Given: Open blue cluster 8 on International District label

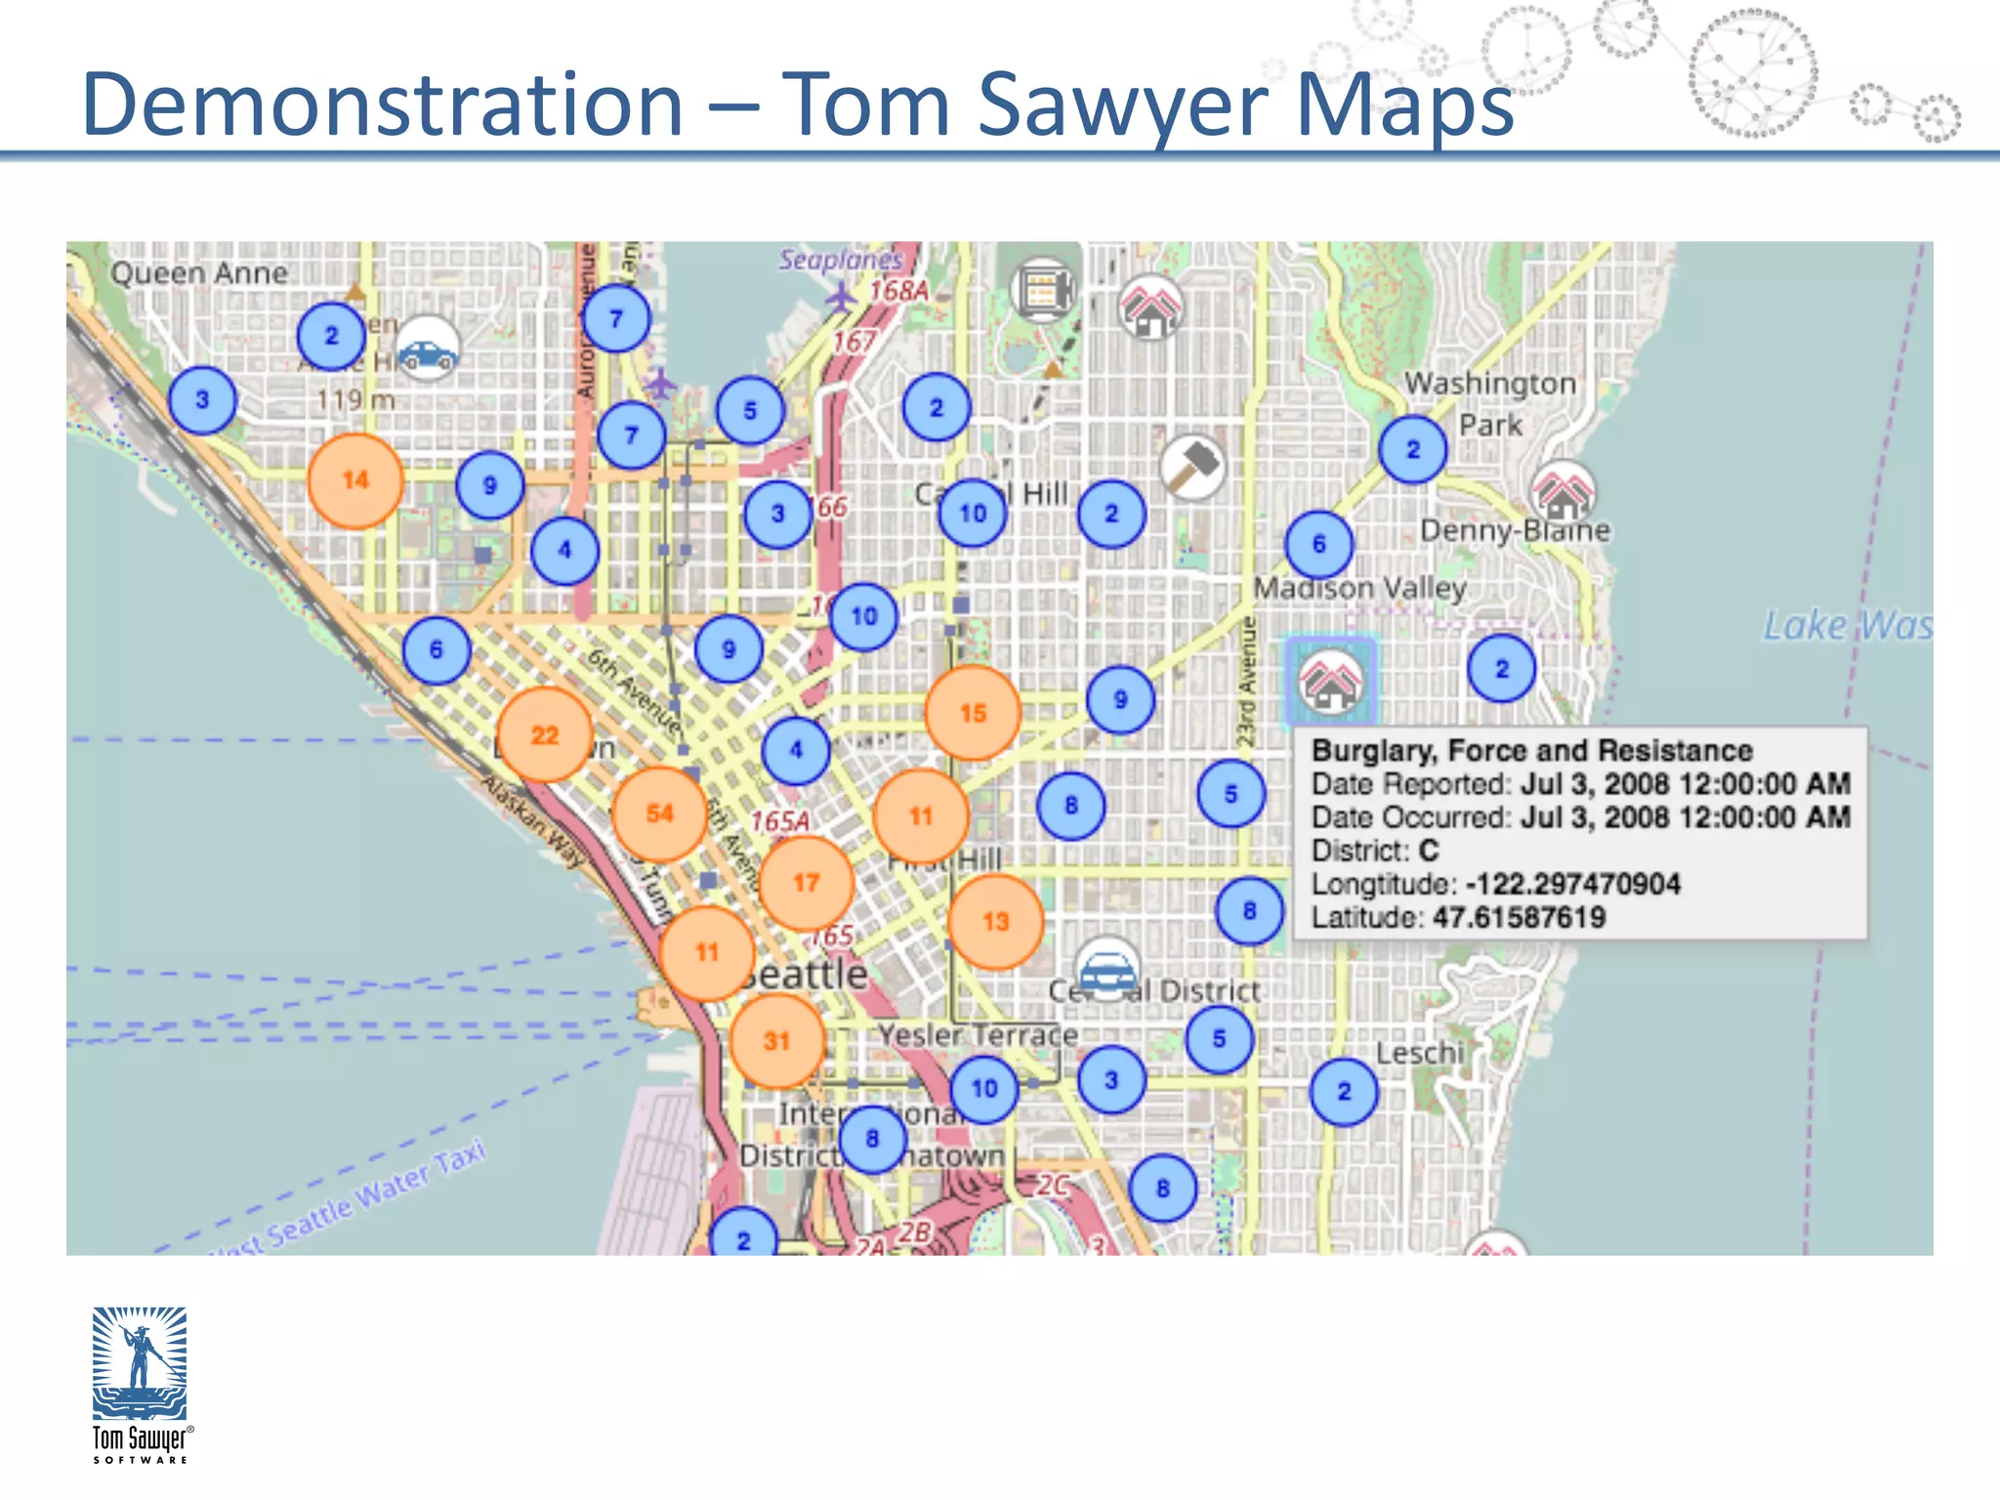Looking at the screenshot, I should [x=872, y=1139].
